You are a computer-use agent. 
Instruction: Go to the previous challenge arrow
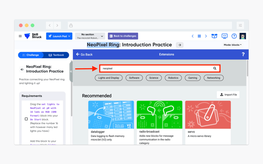point(193,36)
